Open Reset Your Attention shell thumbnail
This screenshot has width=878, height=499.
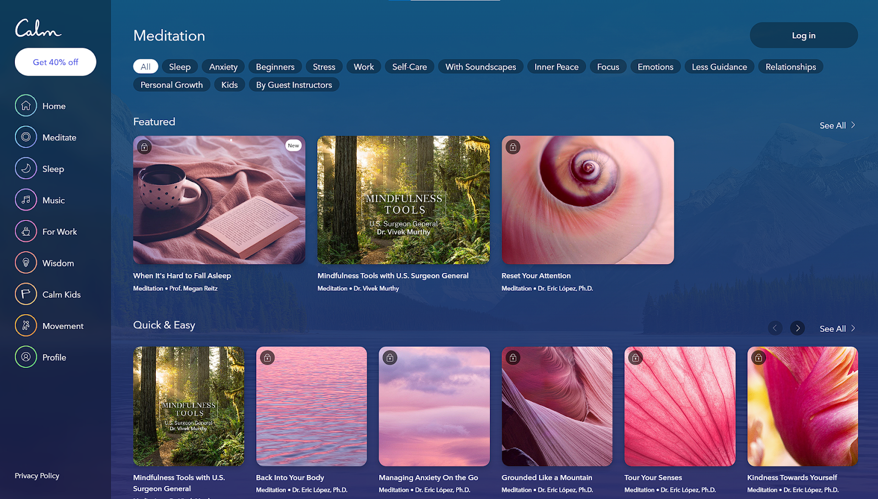(x=588, y=200)
